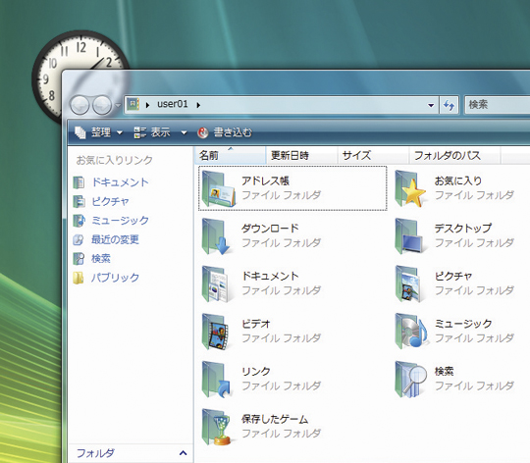
Task: Click the ミュージック sidebar link icon
Action: point(79,221)
